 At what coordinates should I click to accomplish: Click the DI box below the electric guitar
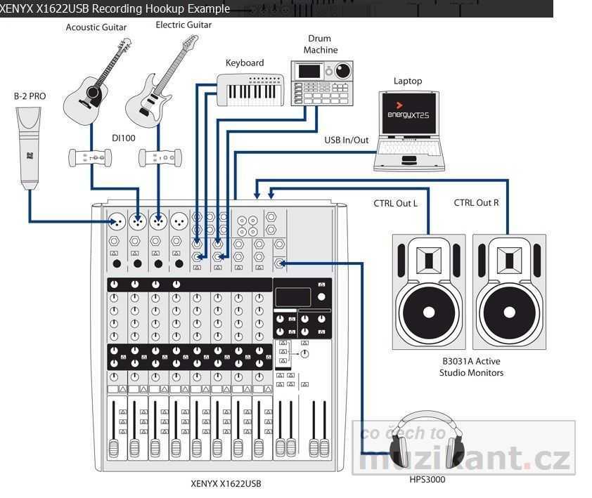[160, 158]
